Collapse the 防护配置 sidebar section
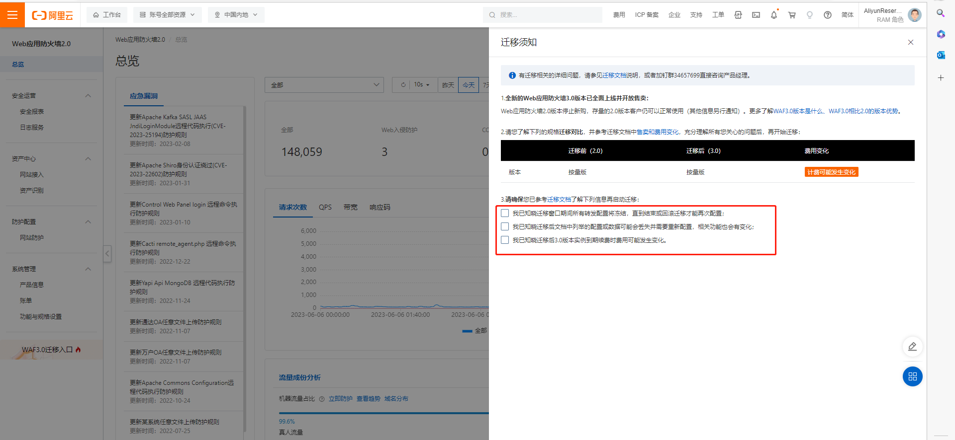Viewport: 955px width, 440px height. coord(88,222)
